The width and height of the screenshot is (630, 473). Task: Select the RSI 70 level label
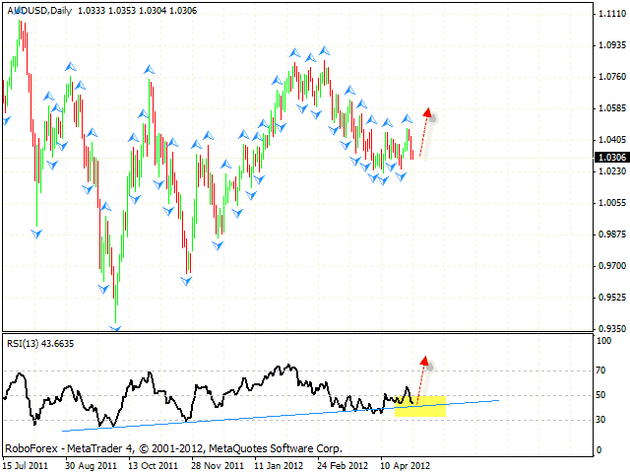(x=601, y=371)
